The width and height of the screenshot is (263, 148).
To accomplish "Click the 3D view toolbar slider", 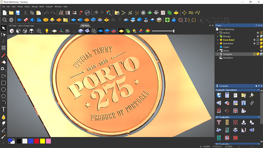I will (163, 31).
